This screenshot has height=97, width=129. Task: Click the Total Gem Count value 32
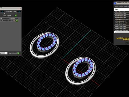point(19,12)
